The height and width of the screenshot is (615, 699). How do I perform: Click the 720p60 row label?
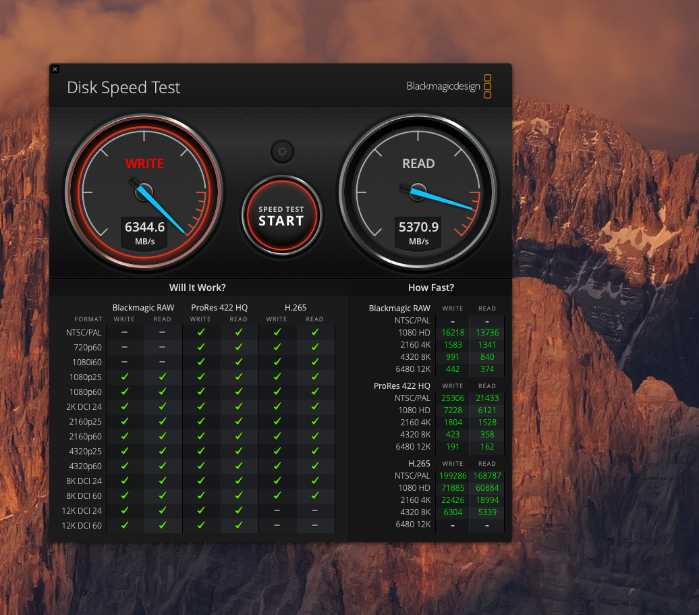click(88, 348)
